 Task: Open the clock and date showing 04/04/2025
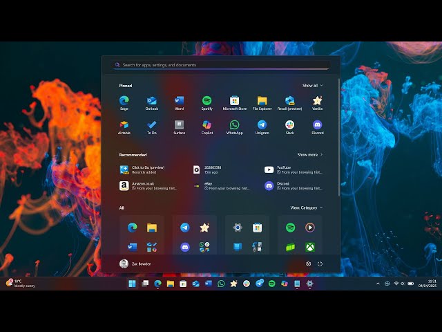[x=427, y=284]
